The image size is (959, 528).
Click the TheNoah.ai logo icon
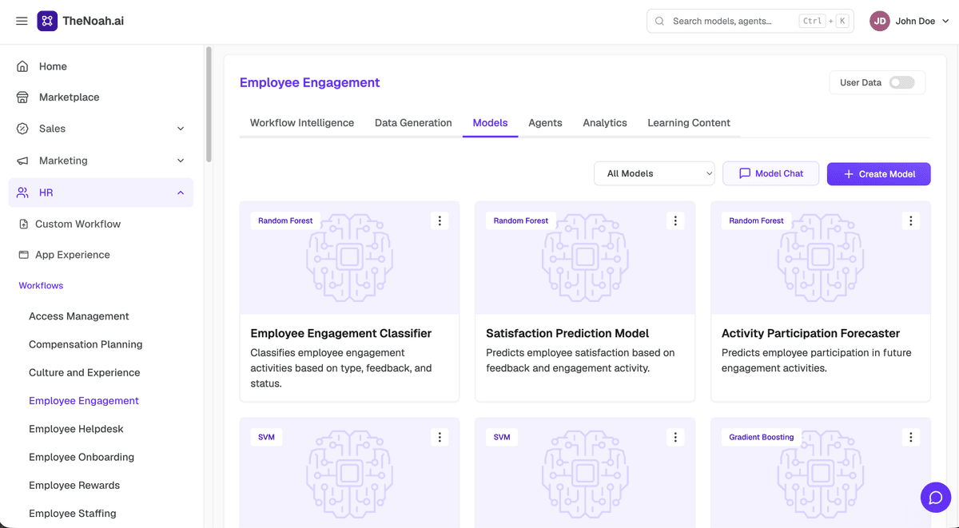47,22
